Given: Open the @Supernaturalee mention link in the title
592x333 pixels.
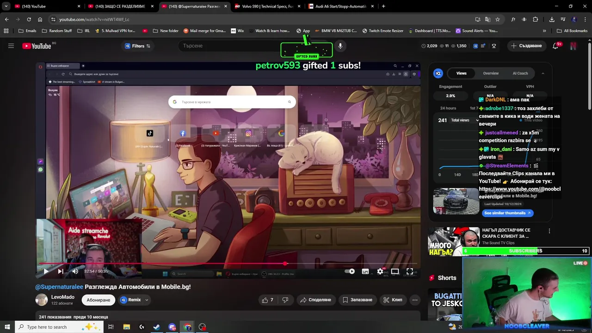Looking at the screenshot, I should click(x=59, y=287).
